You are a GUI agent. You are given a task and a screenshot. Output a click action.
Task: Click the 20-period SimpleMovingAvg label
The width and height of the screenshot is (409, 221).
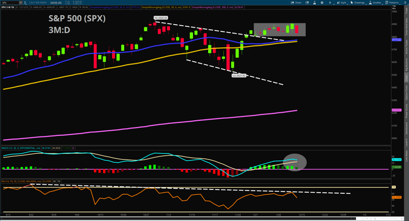110,7
